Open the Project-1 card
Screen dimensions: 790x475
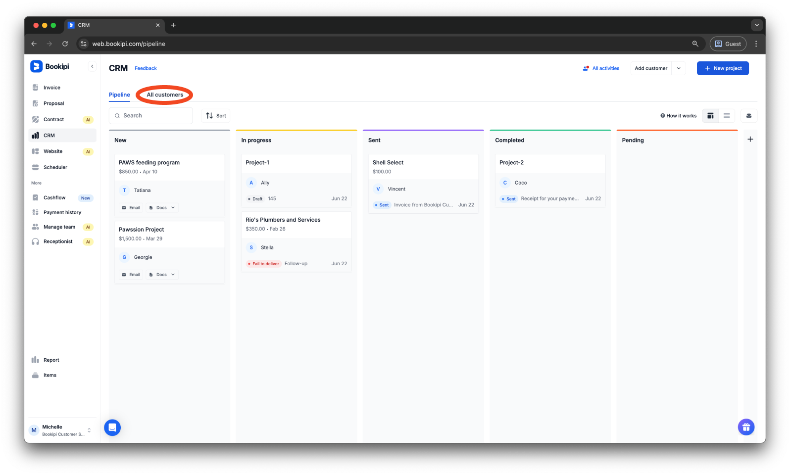pos(296,181)
